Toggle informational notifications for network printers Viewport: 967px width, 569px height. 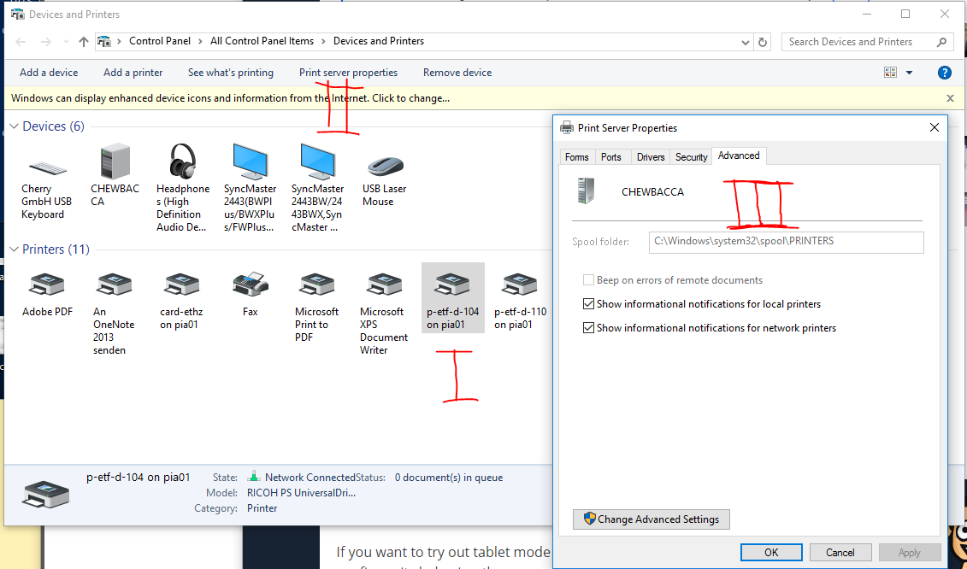pyautogui.click(x=588, y=328)
